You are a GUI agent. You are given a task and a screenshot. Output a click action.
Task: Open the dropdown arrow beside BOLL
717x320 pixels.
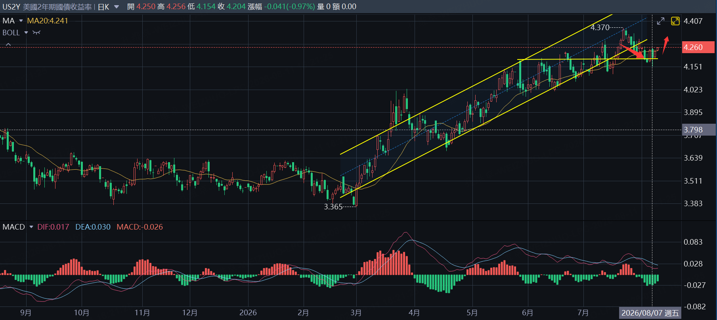pos(26,33)
